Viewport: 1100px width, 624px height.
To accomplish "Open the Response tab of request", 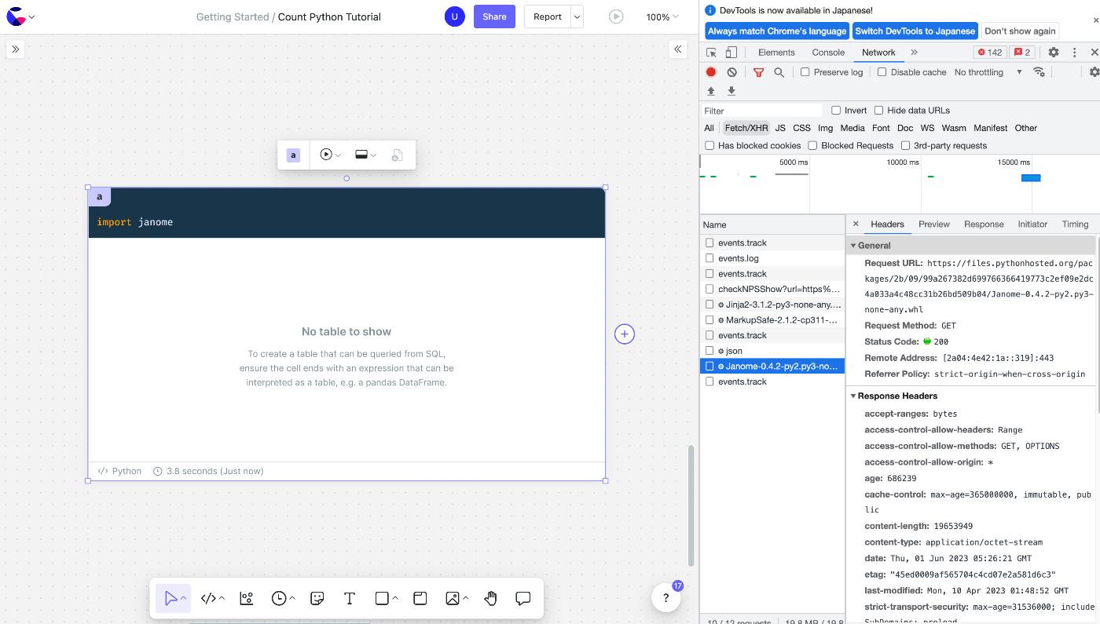I will pos(984,224).
